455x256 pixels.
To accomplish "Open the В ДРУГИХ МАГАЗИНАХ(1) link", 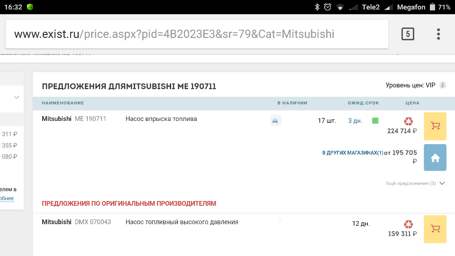I will (x=353, y=153).
